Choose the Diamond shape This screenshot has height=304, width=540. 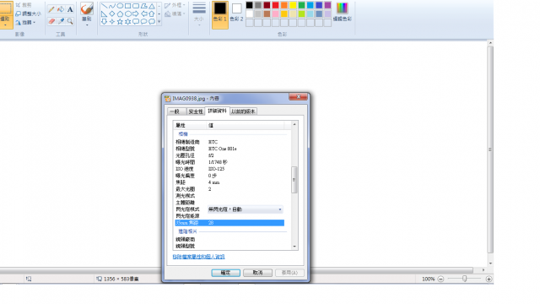112,14
